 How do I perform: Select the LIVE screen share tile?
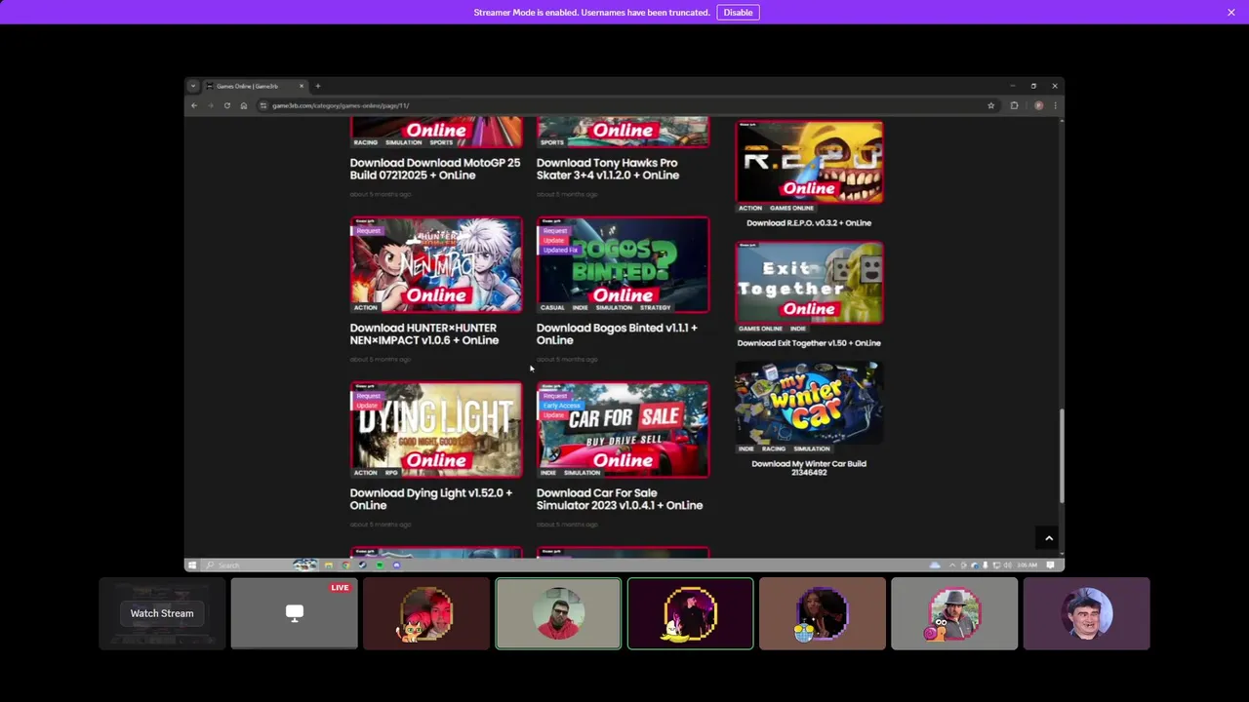coord(294,613)
